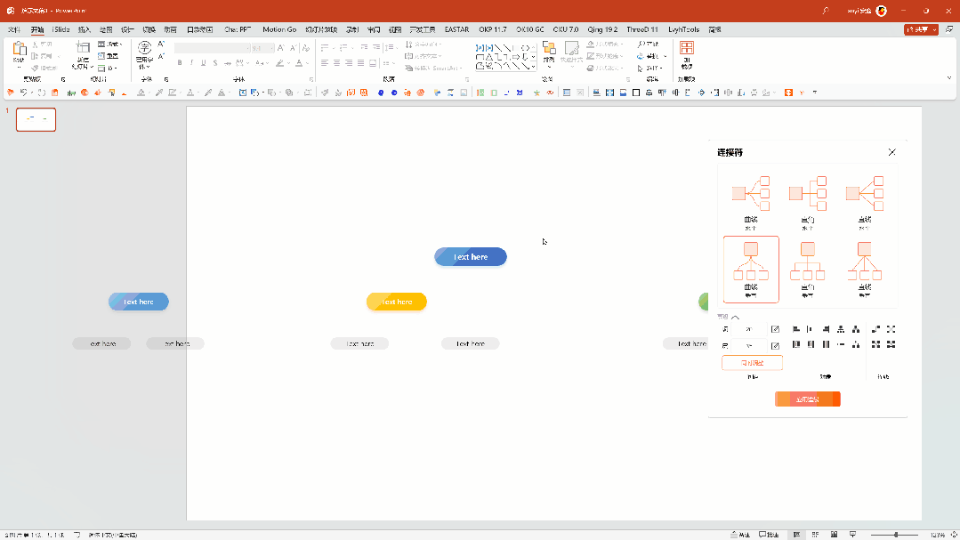Click the search icon in title bar
This screenshot has width=960, height=540.
826,11
